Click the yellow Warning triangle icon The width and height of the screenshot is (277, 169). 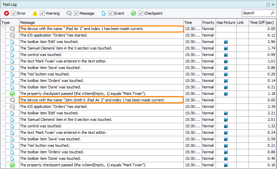click(35, 13)
